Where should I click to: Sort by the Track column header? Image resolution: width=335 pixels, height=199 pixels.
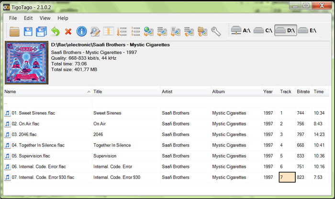coord(287,92)
